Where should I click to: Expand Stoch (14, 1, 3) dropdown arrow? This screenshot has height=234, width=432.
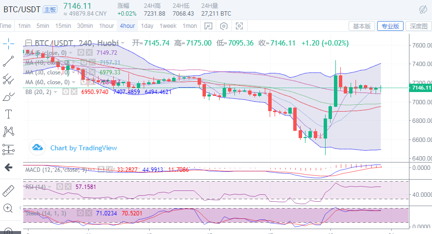pos(70,213)
